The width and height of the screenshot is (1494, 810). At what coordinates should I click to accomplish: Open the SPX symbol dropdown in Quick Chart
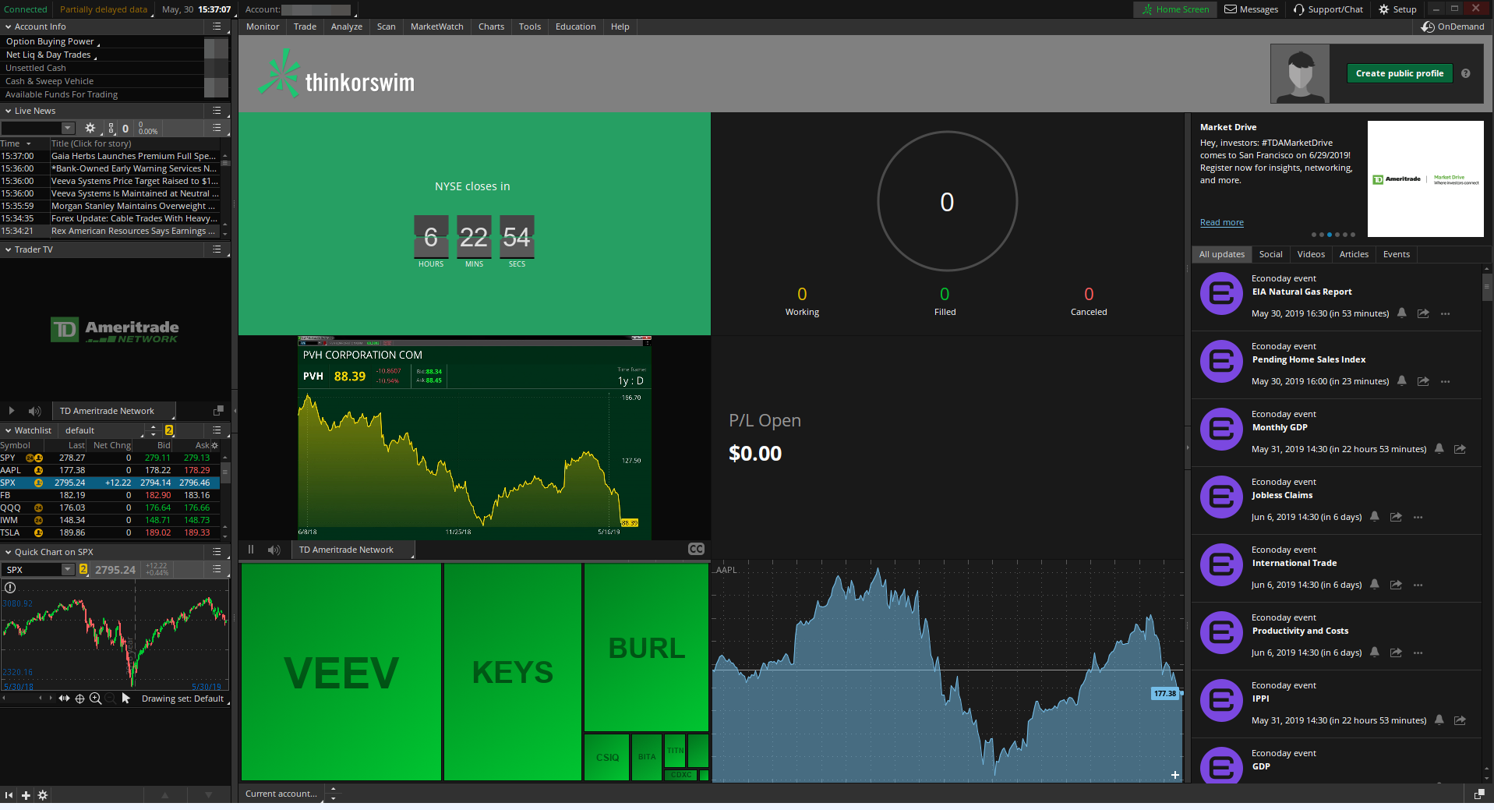click(x=68, y=570)
